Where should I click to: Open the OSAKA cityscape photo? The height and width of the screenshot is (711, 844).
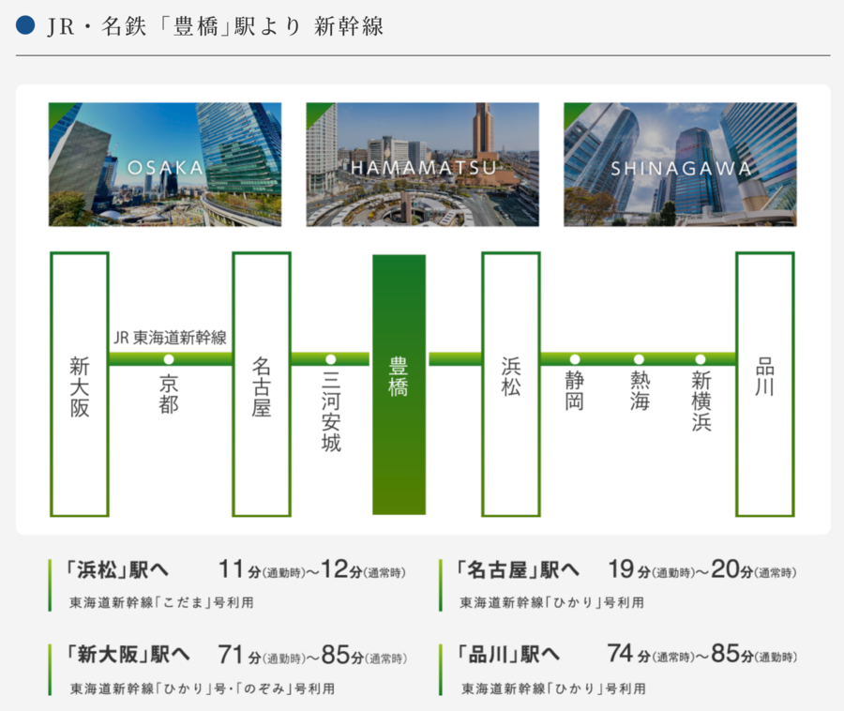(165, 164)
